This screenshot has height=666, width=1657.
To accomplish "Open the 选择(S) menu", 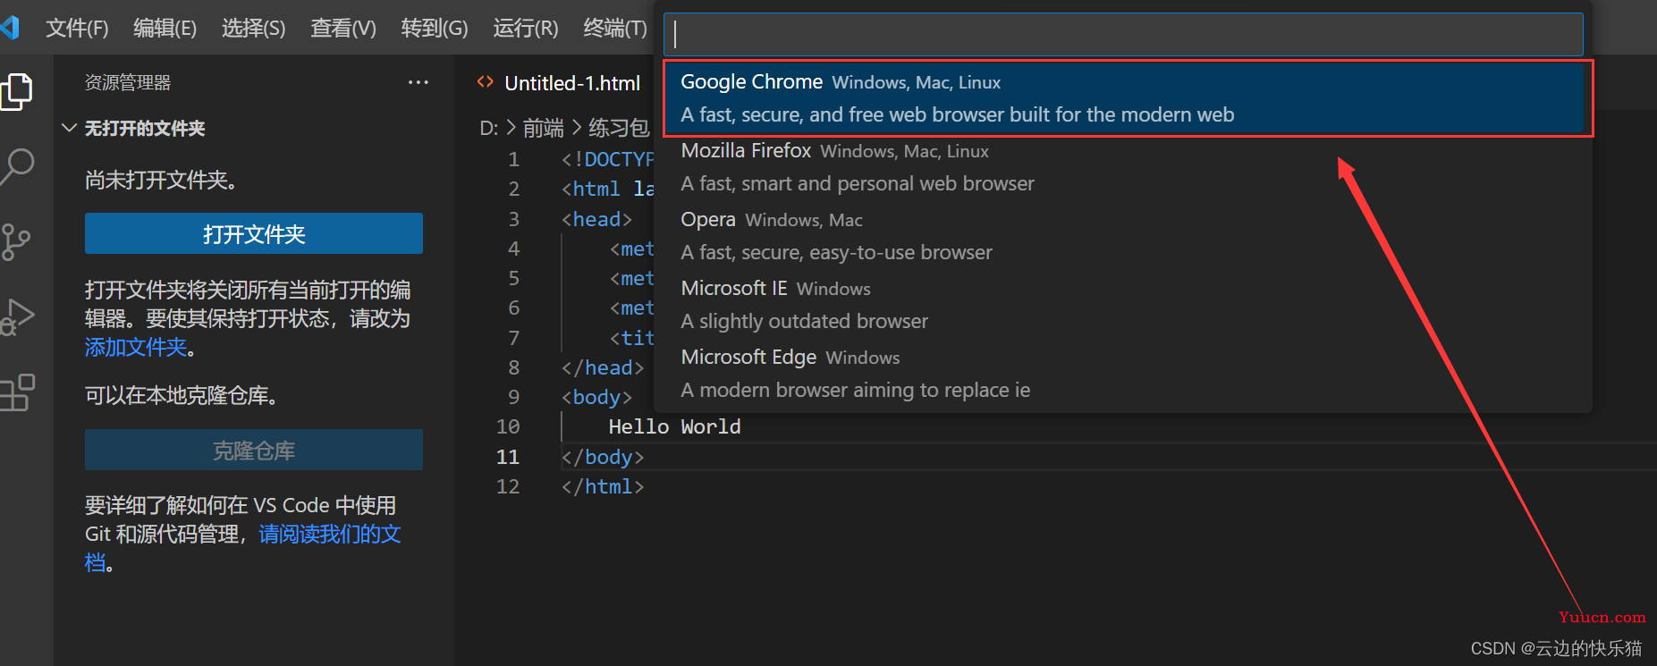I will coord(253,28).
